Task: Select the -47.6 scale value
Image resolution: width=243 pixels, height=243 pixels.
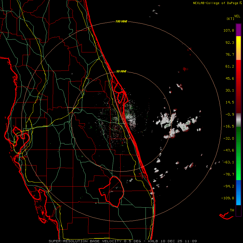Action: pos(229,150)
